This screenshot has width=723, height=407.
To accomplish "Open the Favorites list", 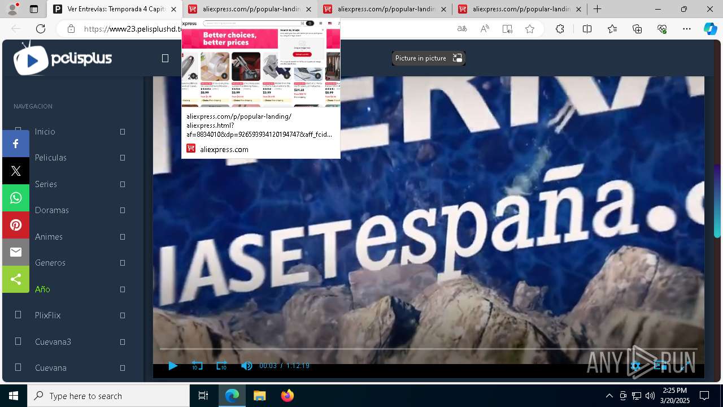I will [612, 29].
